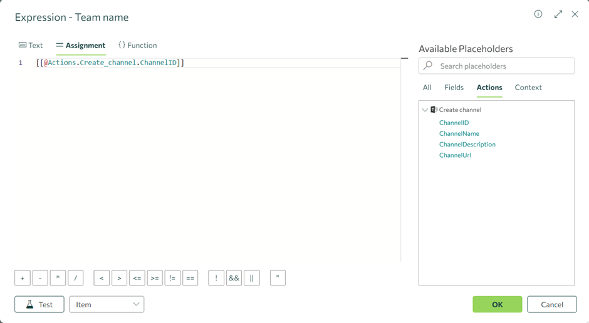Open the Item dropdown
Image resolution: width=589 pixels, height=323 pixels.
(x=107, y=304)
